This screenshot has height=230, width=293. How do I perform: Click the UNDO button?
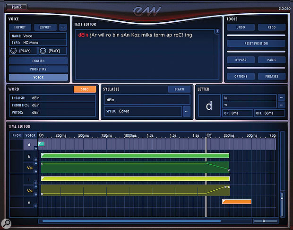point(240,27)
